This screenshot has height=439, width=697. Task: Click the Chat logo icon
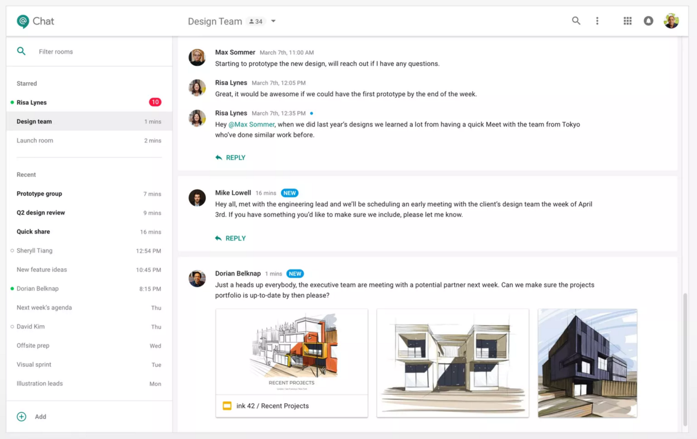[23, 21]
